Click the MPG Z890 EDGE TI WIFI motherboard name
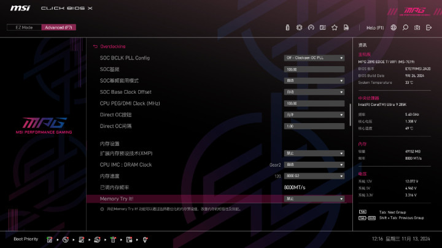 [386, 62]
